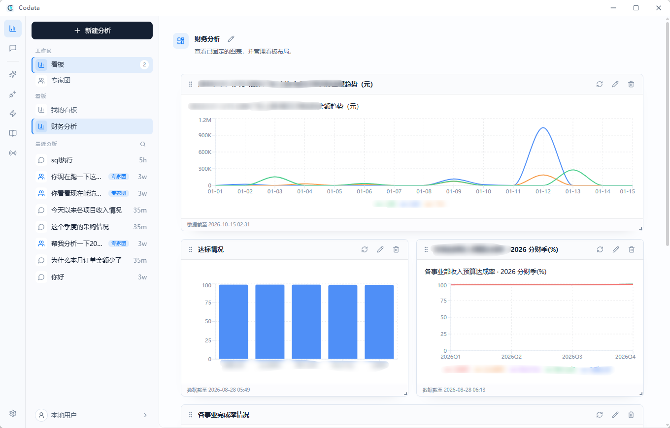Switch to 我的看板 dashboard

[92, 110]
